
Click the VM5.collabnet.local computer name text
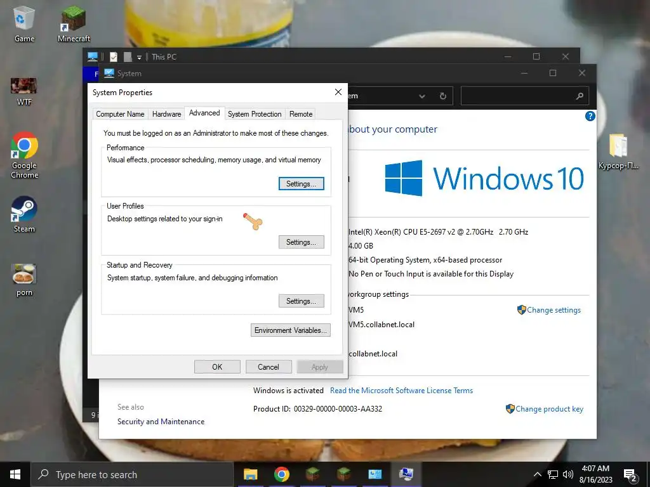[381, 325]
